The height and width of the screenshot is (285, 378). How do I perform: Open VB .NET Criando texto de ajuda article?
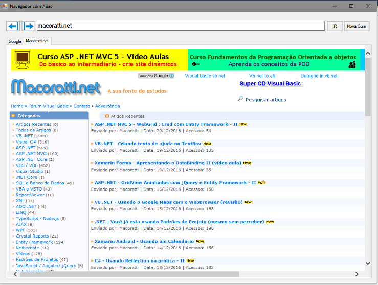click(148, 144)
